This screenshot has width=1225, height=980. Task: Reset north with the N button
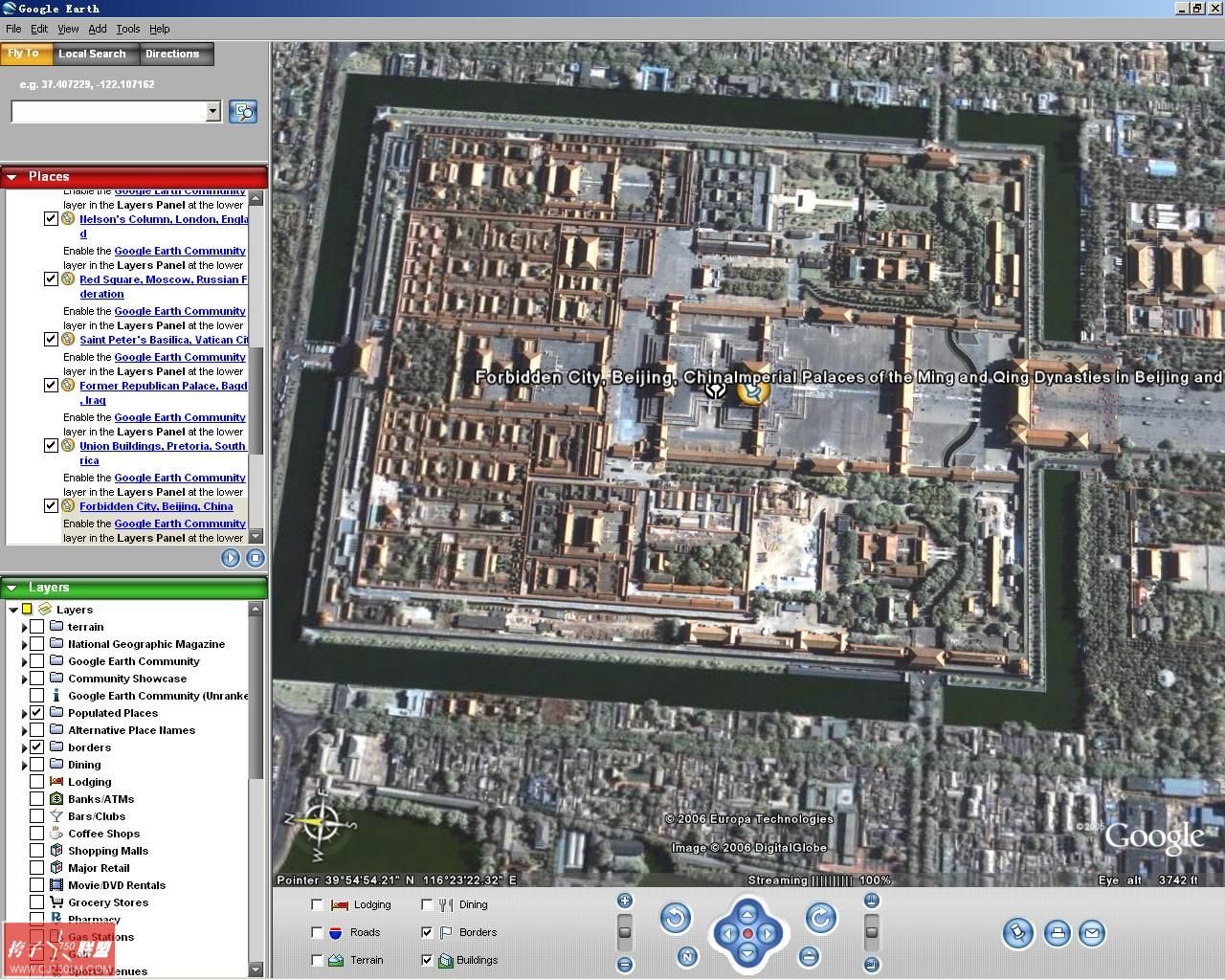click(x=687, y=956)
